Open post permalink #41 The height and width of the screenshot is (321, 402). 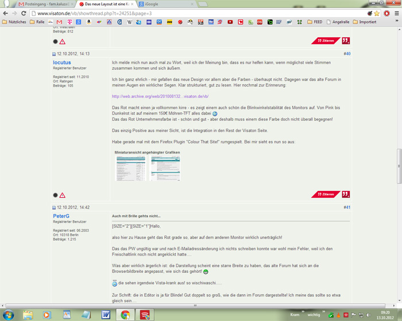tap(347, 208)
